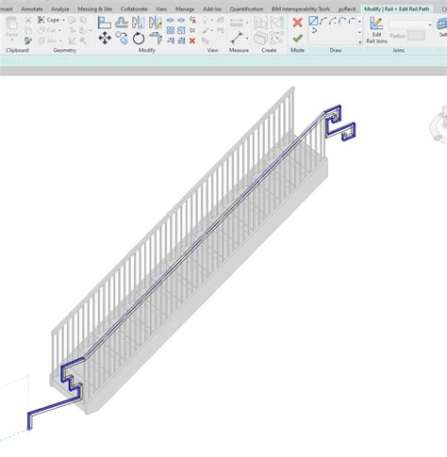Open the View ribbon tab
The image size is (447, 457).
(x=161, y=8)
